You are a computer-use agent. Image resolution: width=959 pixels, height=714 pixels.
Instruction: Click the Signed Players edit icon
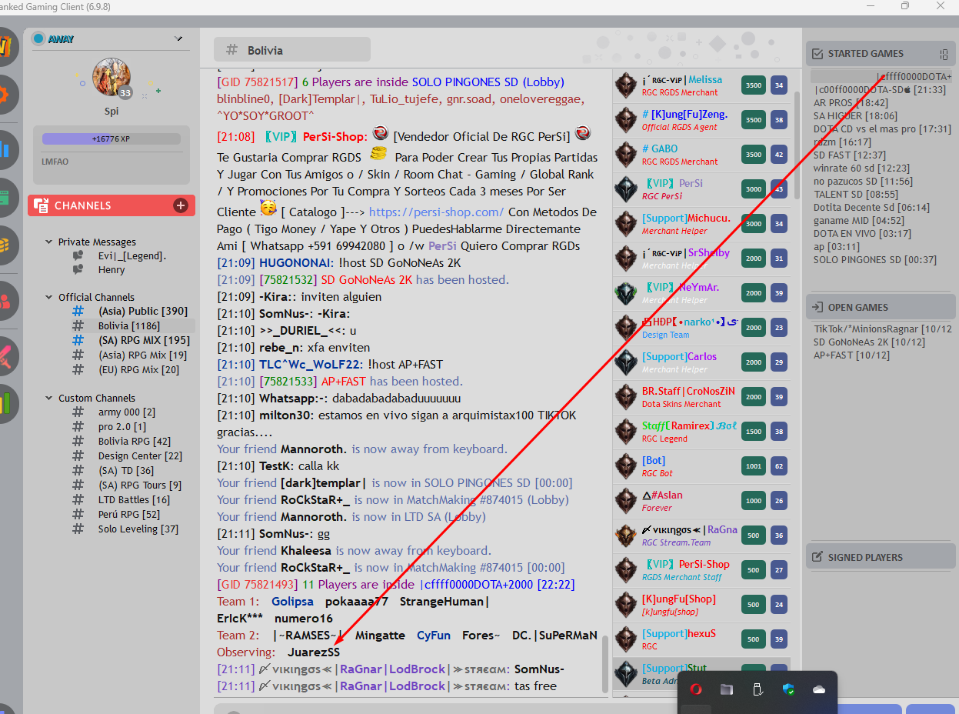817,558
